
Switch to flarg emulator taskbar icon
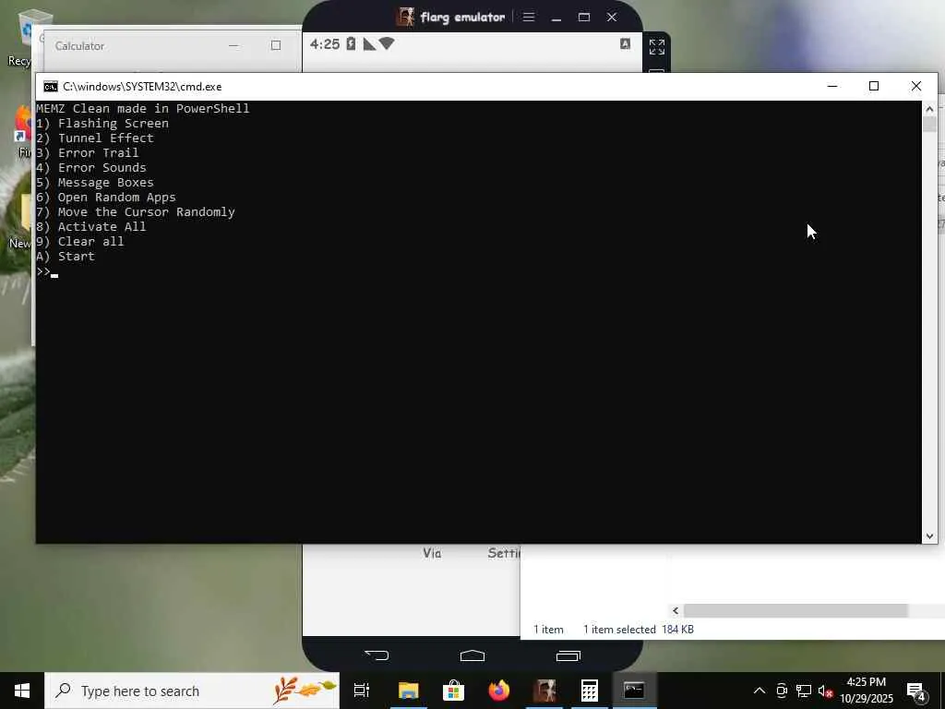click(544, 691)
